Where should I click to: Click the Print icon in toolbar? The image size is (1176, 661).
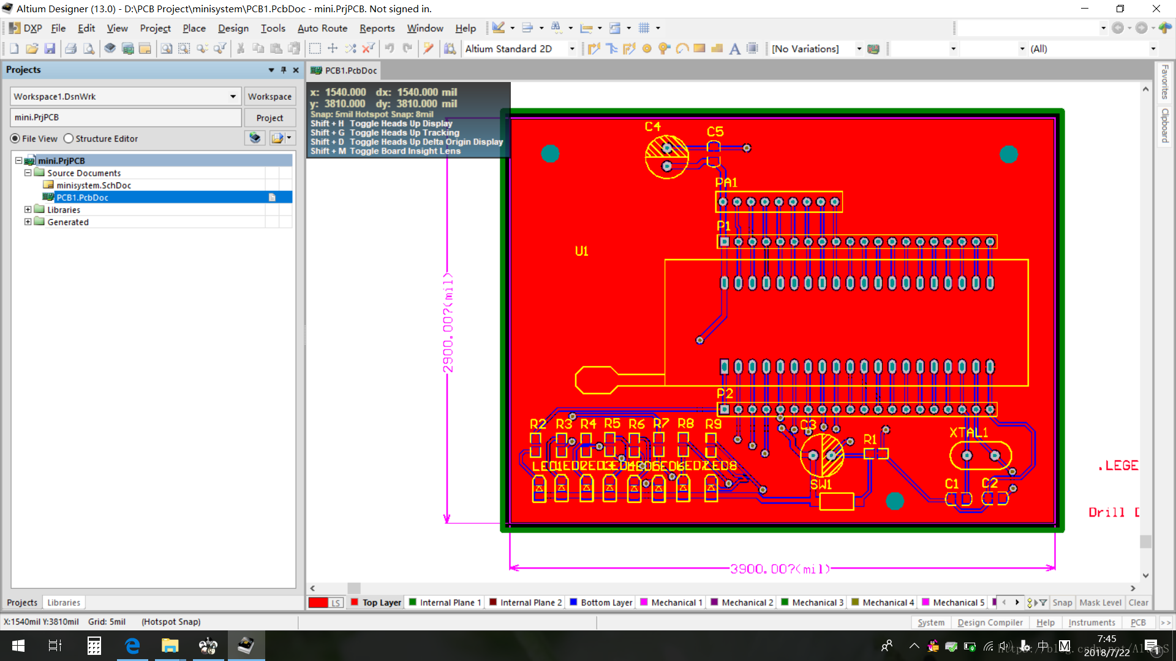[x=71, y=49]
